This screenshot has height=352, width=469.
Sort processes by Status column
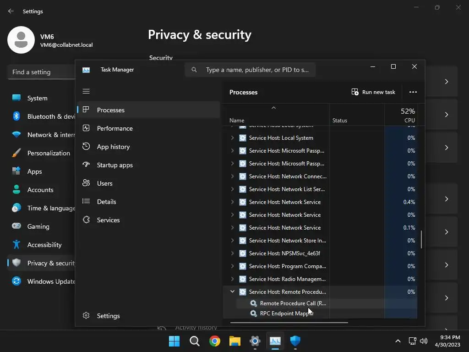point(357,114)
